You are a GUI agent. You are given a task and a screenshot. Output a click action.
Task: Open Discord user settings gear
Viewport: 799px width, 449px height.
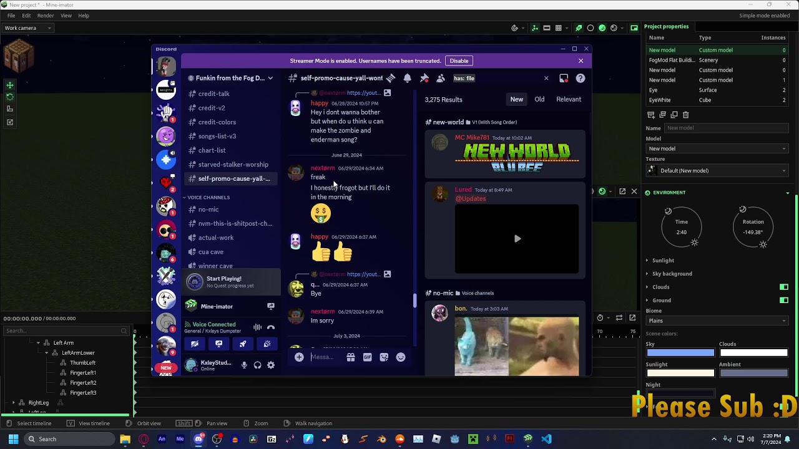tap(271, 365)
